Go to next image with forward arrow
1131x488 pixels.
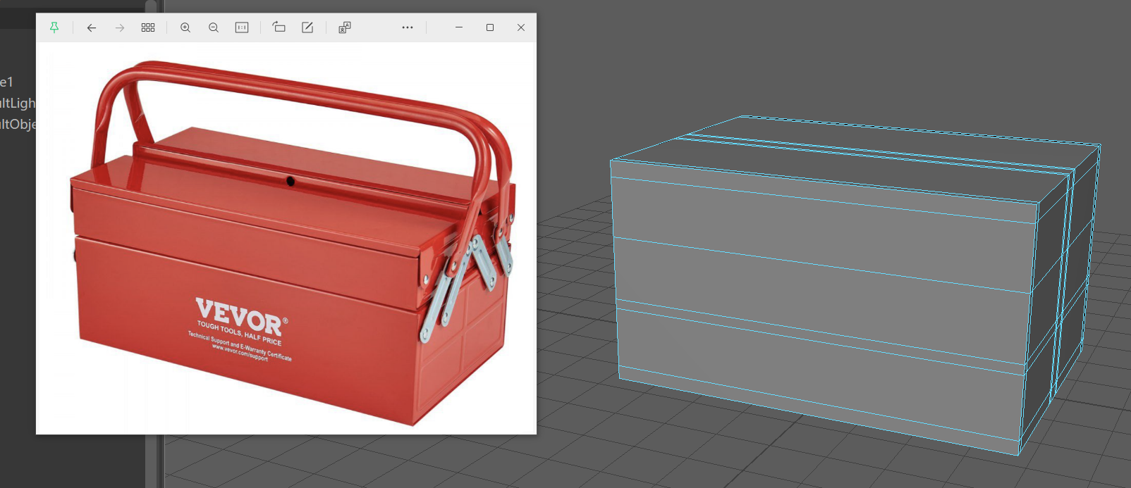click(120, 27)
